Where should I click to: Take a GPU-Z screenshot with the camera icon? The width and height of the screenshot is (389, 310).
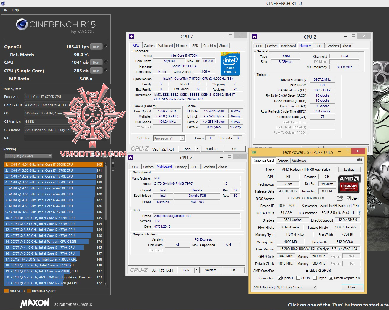(x=360, y=160)
